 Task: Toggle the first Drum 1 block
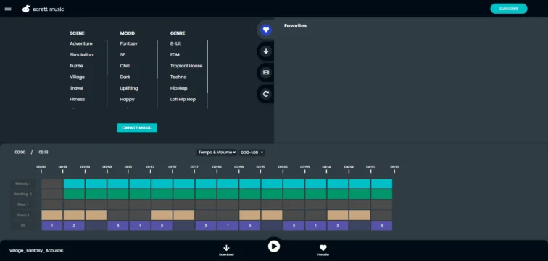[52, 215]
